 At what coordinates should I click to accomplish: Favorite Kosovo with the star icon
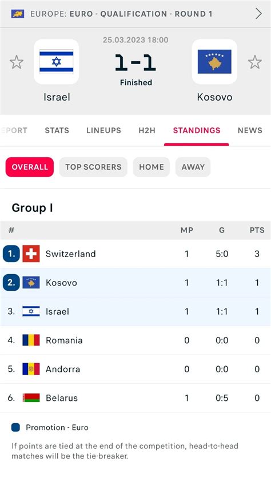click(x=254, y=62)
